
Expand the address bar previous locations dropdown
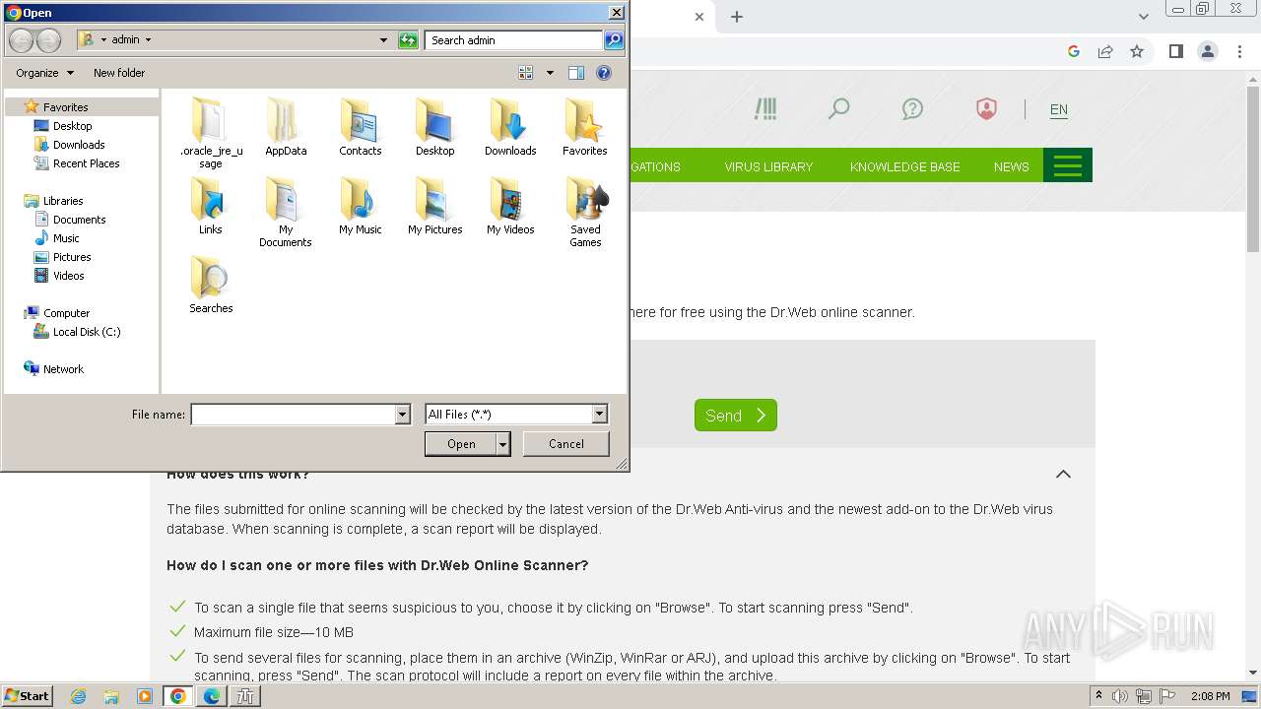[x=383, y=40]
